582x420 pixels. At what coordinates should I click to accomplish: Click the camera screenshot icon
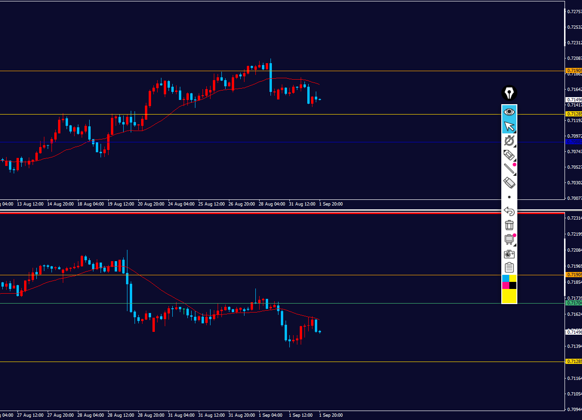tap(509, 254)
